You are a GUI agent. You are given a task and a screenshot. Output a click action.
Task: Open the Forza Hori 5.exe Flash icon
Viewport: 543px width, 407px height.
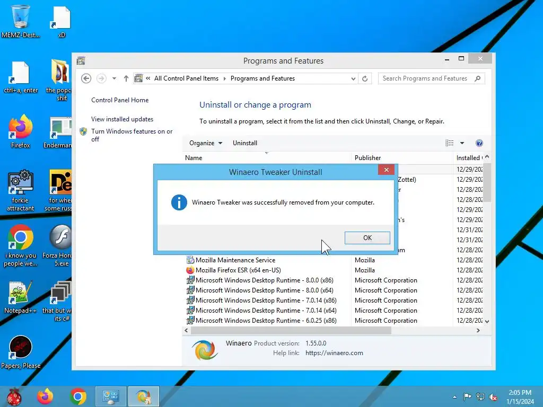click(58, 245)
